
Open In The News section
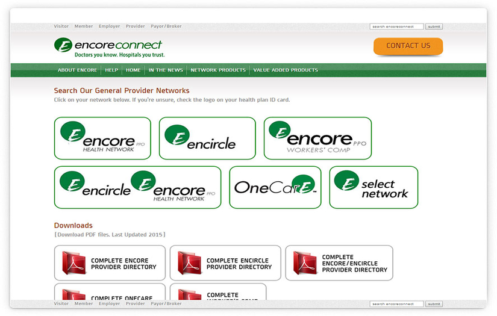[166, 70]
